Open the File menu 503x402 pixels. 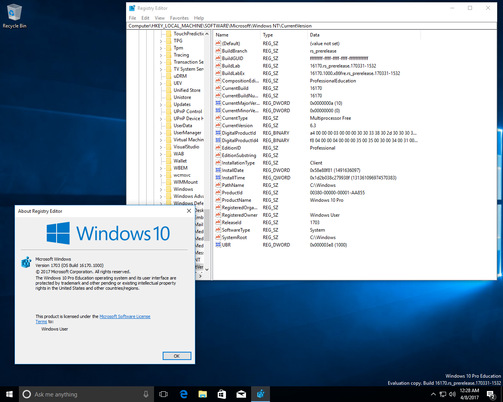(132, 18)
